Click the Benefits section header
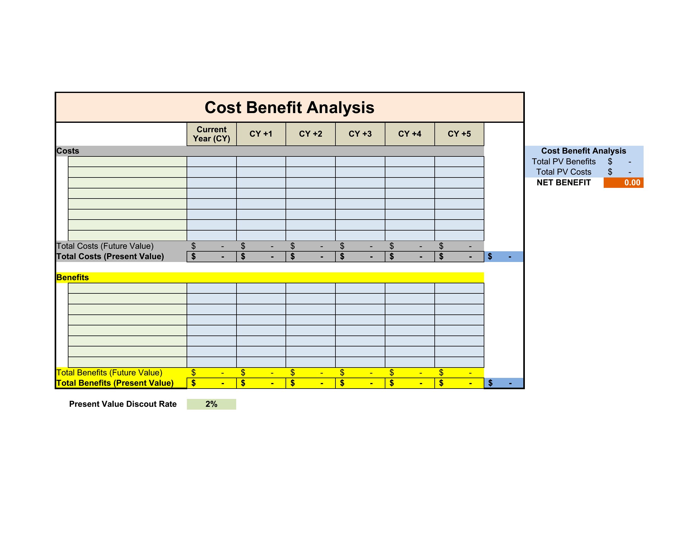Viewport: 691px width, 534px height. pyautogui.click(x=270, y=277)
